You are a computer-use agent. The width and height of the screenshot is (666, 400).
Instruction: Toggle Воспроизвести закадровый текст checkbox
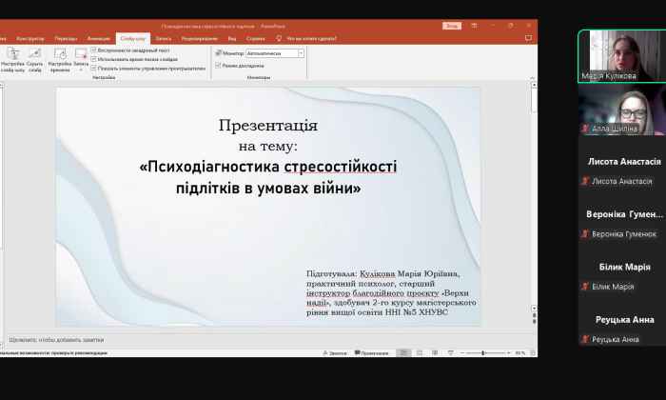coord(94,50)
